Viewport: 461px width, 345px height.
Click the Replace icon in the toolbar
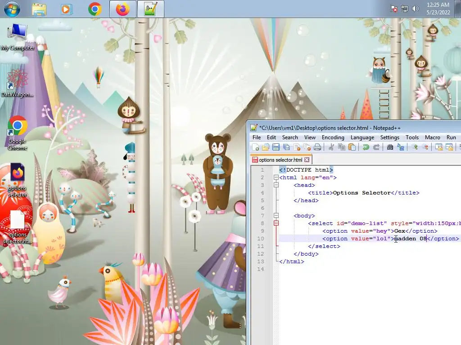point(400,147)
